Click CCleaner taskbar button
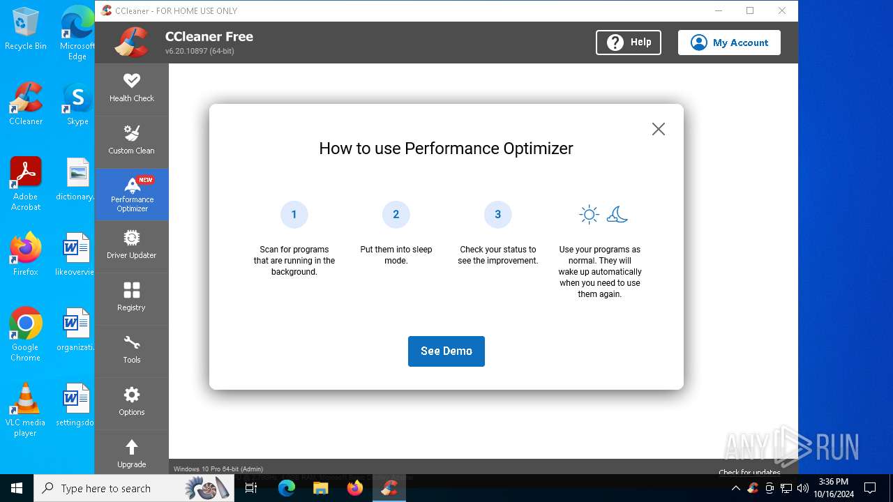Image resolution: width=893 pixels, height=502 pixels. [389, 488]
